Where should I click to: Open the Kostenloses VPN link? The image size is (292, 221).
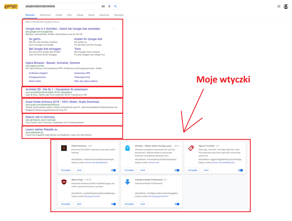(x=82, y=73)
